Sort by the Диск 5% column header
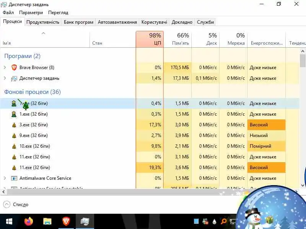306x229 pixels. point(205,39)
